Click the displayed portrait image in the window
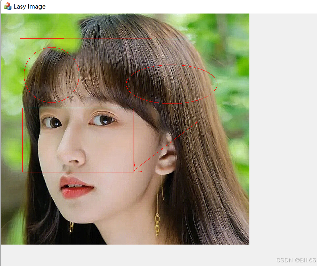Screen dimensions: 317x266 (125, 129)
